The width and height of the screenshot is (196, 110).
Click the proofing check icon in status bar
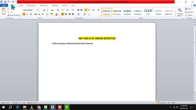(24, 103)
